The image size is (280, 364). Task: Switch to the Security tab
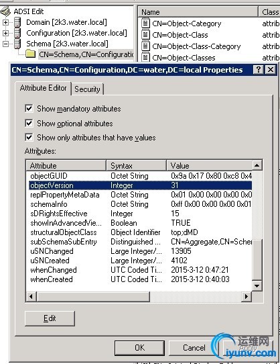click(x=87, y=89)
